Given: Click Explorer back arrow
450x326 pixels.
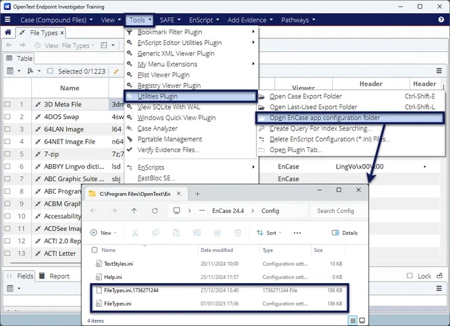Looking at the screenshot, I should 93,211.
